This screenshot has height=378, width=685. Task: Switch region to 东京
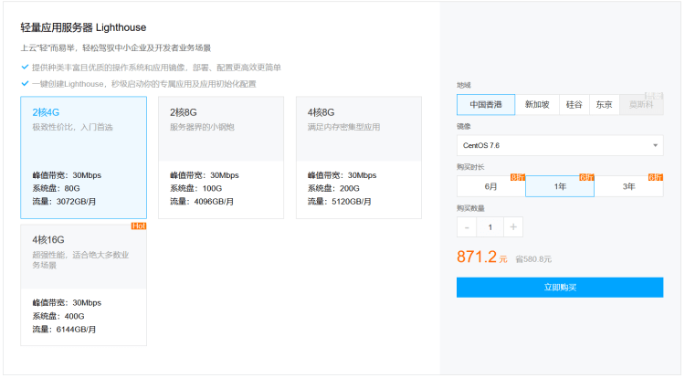click(605, 105)
